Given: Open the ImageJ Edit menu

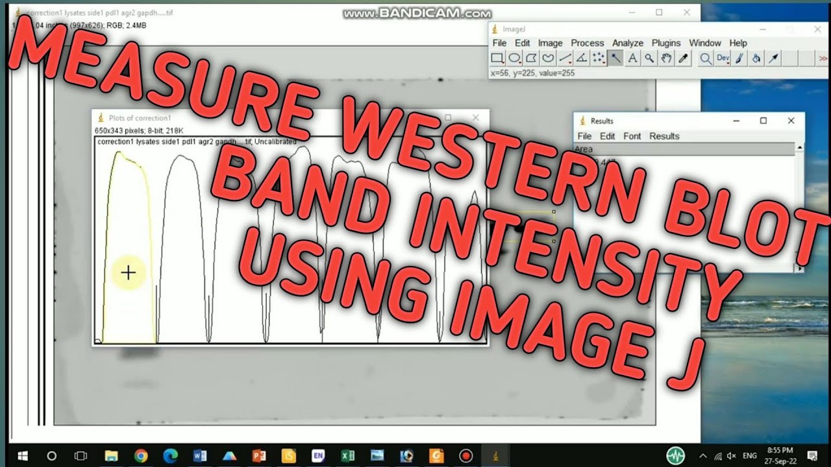Looking at the screenshot, I should point(523,43).
